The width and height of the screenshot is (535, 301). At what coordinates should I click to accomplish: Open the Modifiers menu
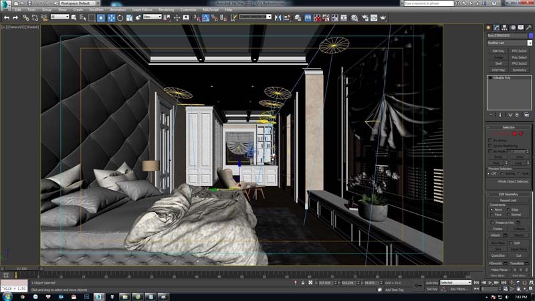(x=96, y=10)
